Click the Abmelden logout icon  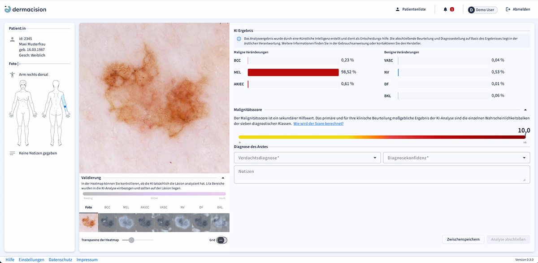[508, 9]
